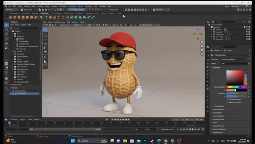Viewport: 255px width, 144px height.
Task: Activate the 3D Cursor tool in viewport toolbar
Action: 45,34
